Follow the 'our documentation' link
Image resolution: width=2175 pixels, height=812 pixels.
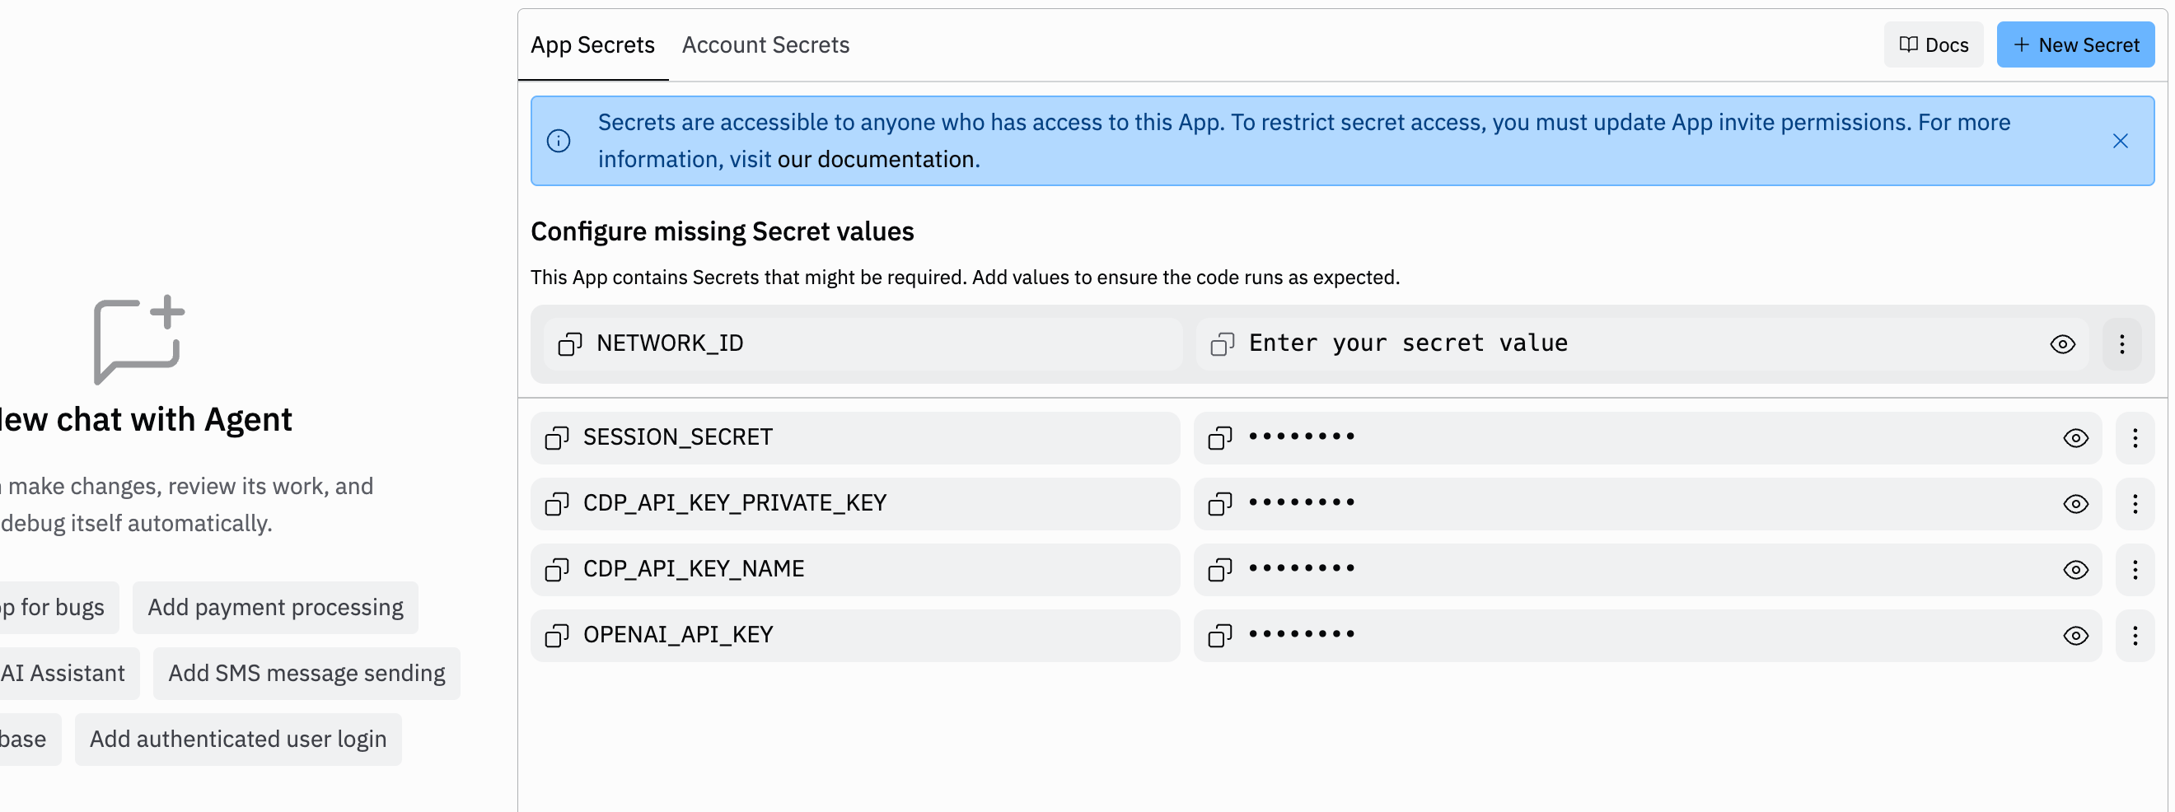[x=877, y=160]
